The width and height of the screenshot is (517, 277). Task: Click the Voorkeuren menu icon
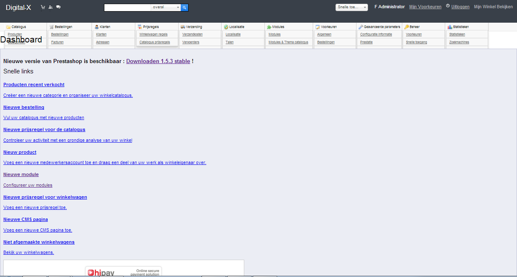[318, 27]
